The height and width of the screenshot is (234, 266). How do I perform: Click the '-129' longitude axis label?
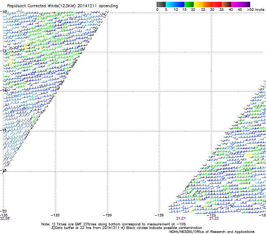point(107,215)
